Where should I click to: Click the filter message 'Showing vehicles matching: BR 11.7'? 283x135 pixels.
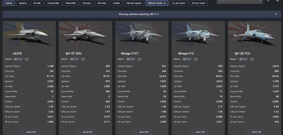pos(139,14)
